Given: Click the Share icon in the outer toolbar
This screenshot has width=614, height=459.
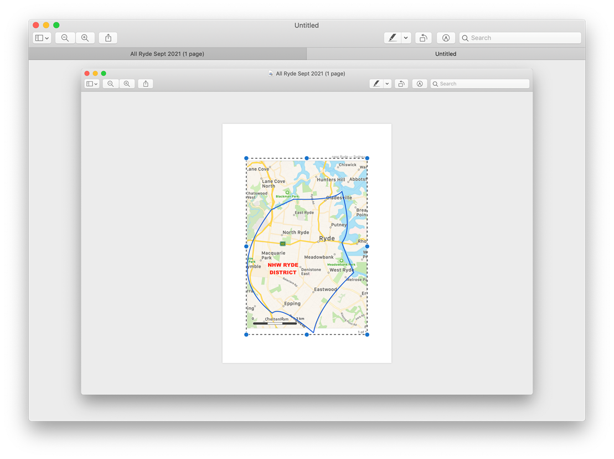Looking at the screenshot, I should (109, 38).
